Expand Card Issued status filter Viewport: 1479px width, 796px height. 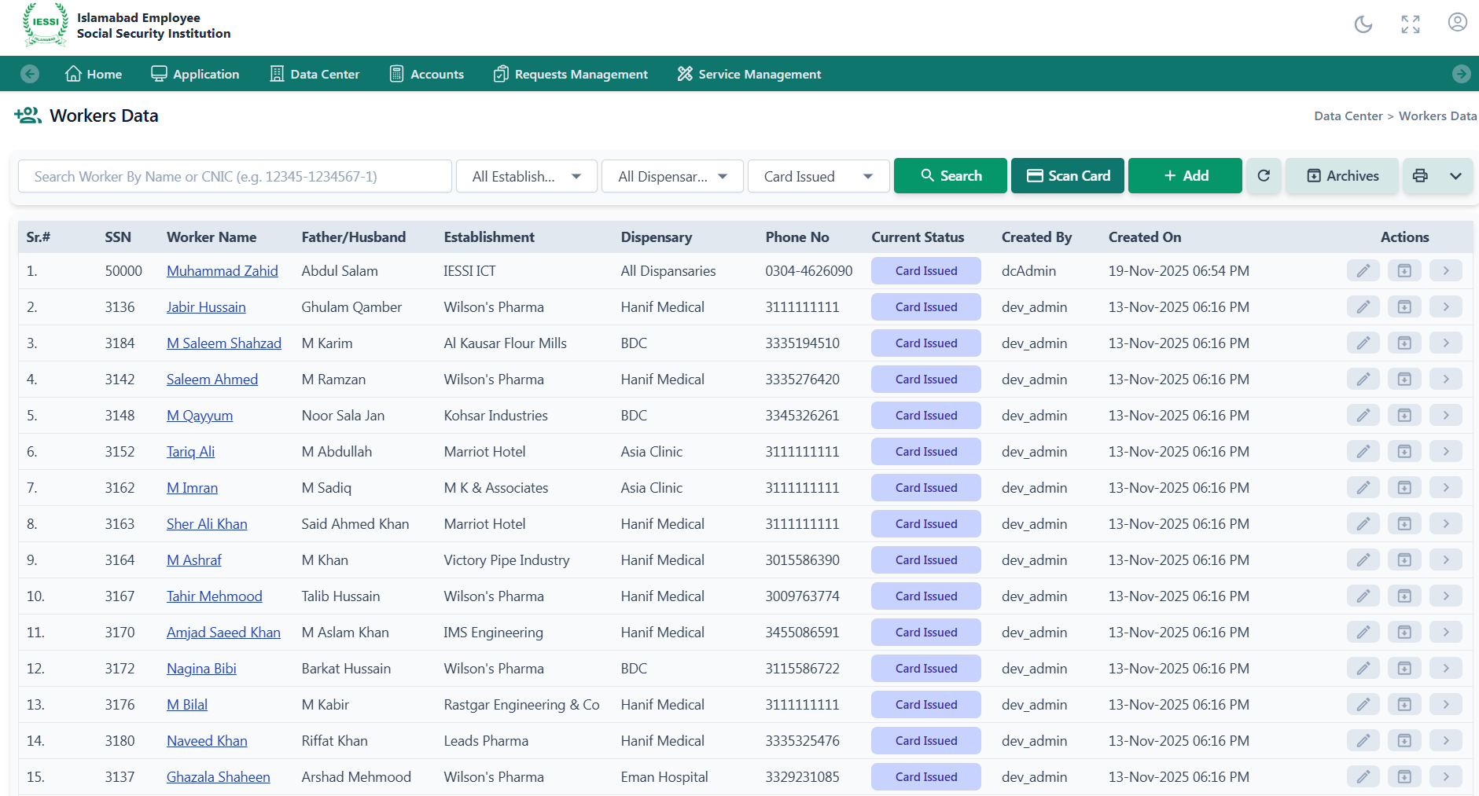(818, 177)
